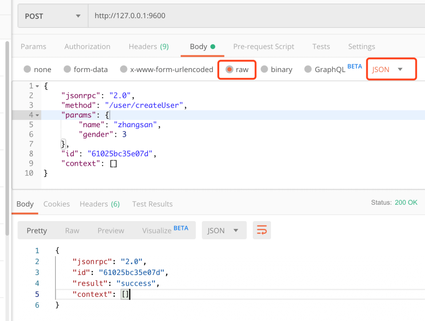Switch to the Params tab
This screenshot has width=425, height=321.
pos(33,46)
